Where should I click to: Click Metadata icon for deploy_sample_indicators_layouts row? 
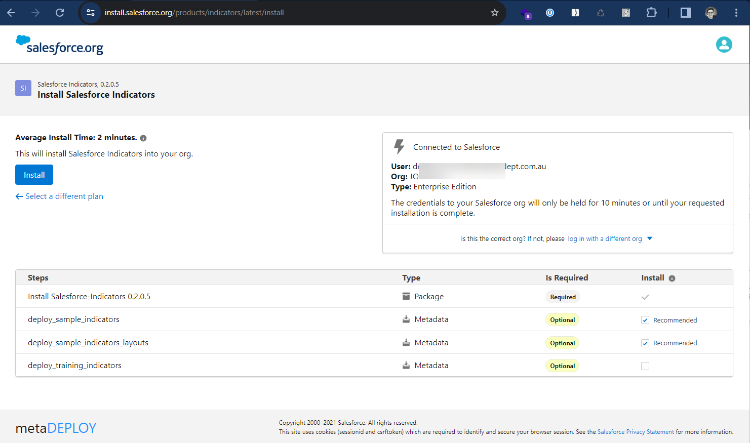pyautogui.click(x=406, y=343)
